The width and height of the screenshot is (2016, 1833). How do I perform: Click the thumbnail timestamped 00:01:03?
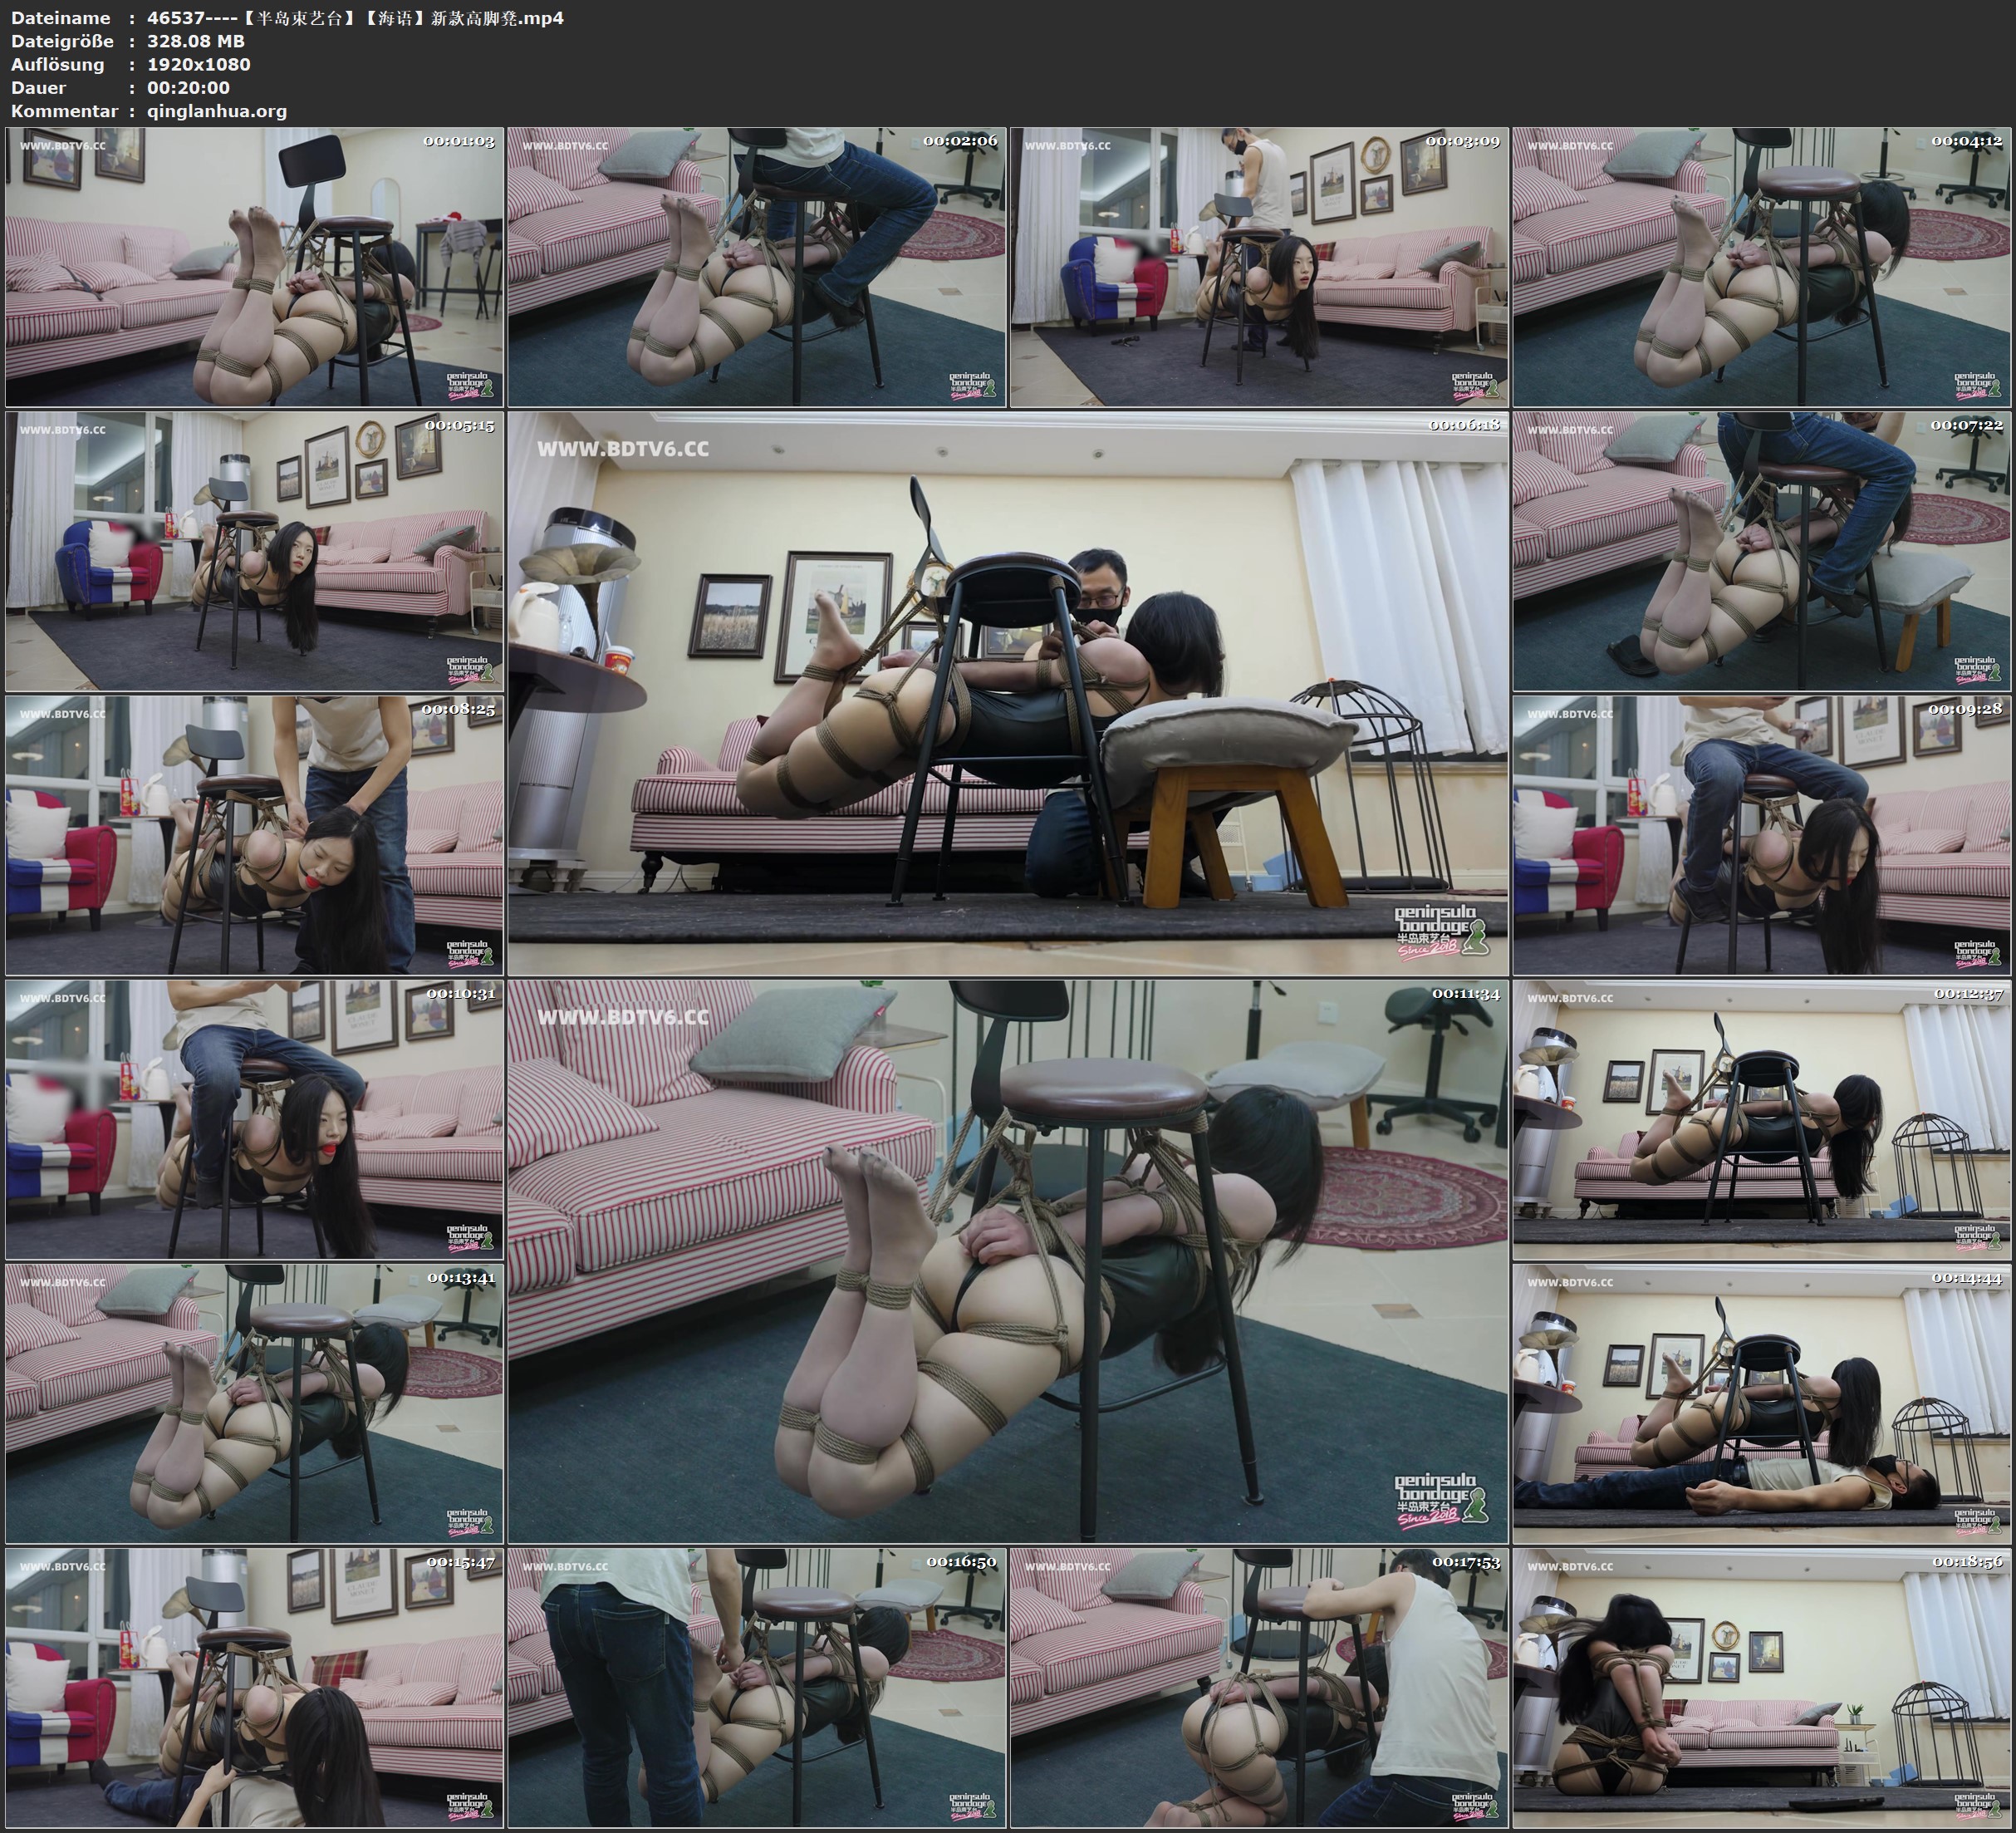click(x=254, y=266)
